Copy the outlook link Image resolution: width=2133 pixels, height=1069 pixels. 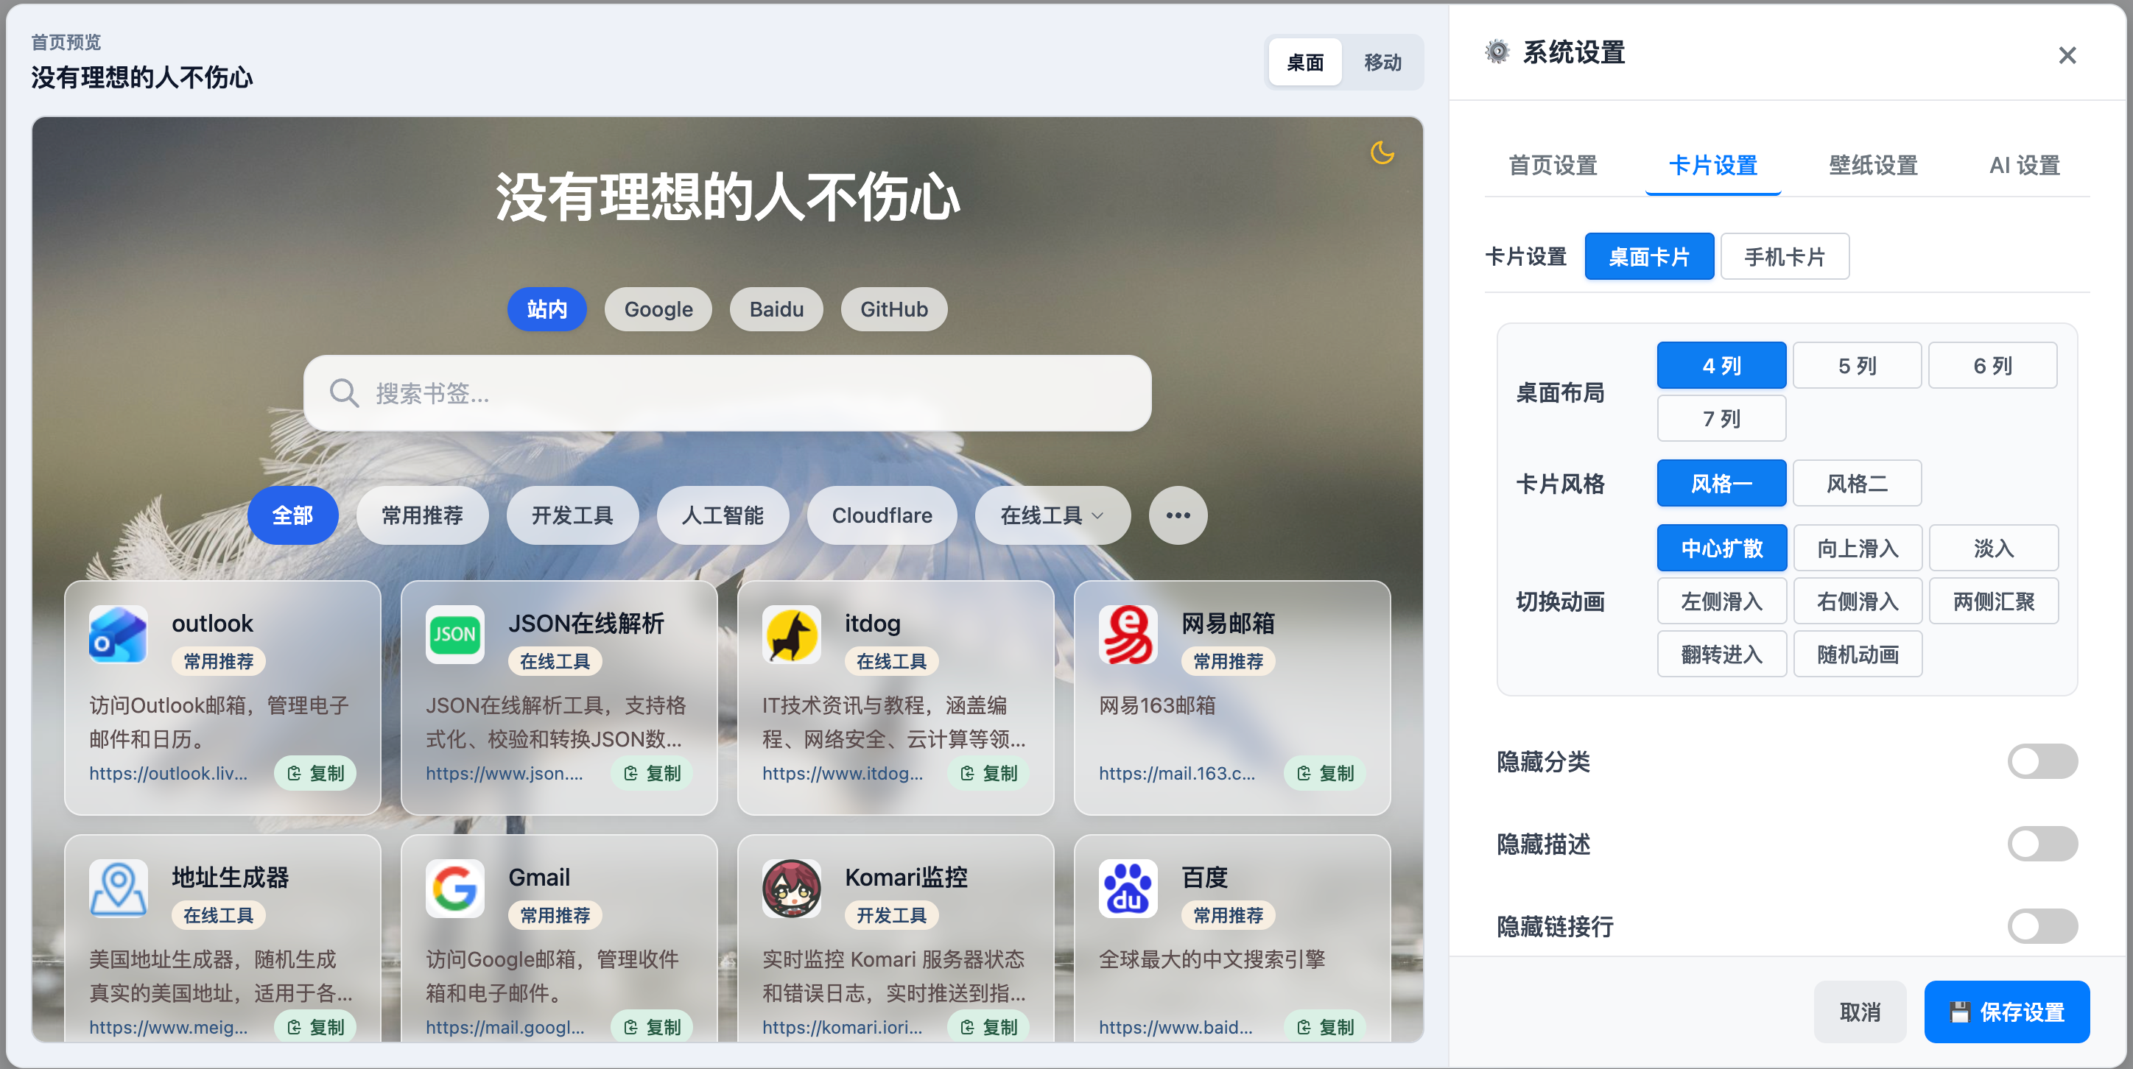click(x=315, y=773)
